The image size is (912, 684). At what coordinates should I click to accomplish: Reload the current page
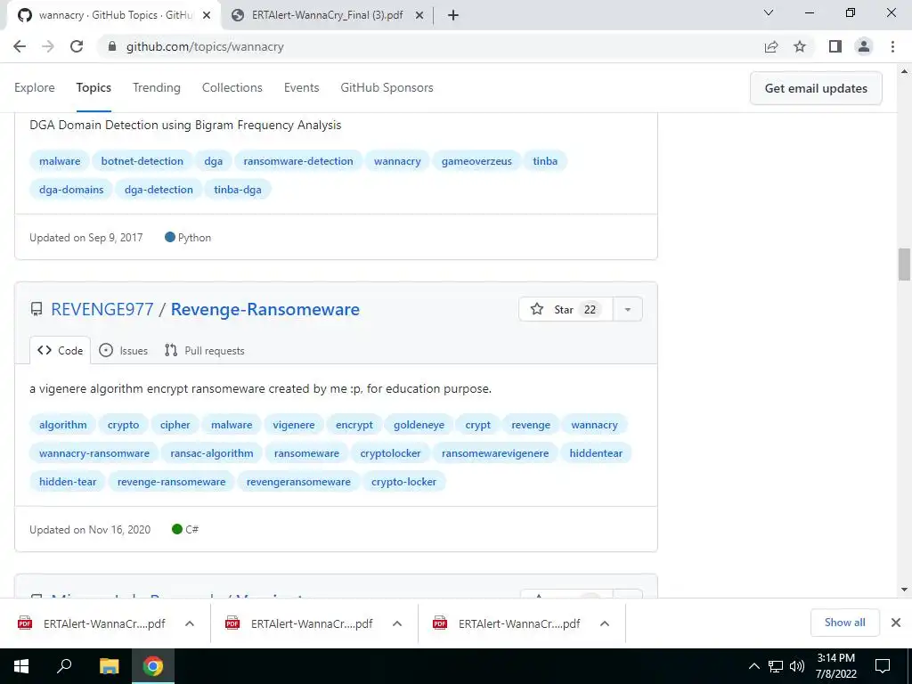pos(77,46)
